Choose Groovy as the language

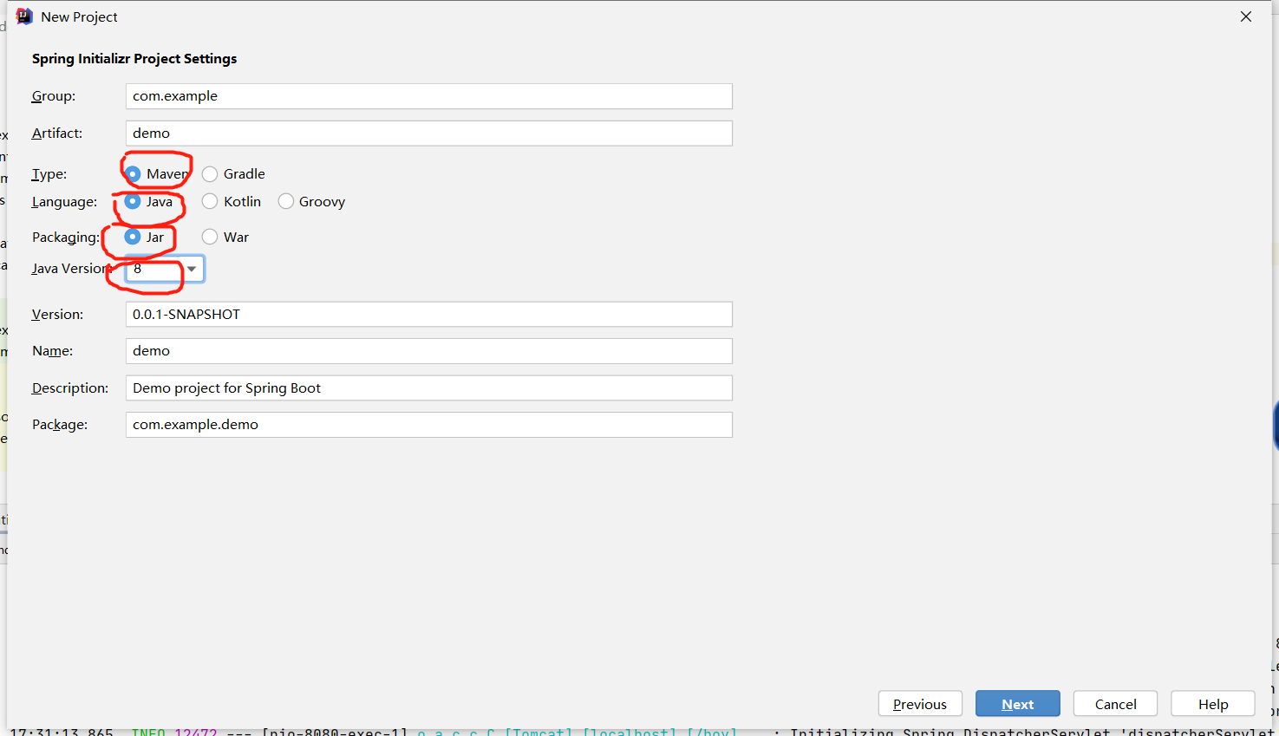point(286,202)
